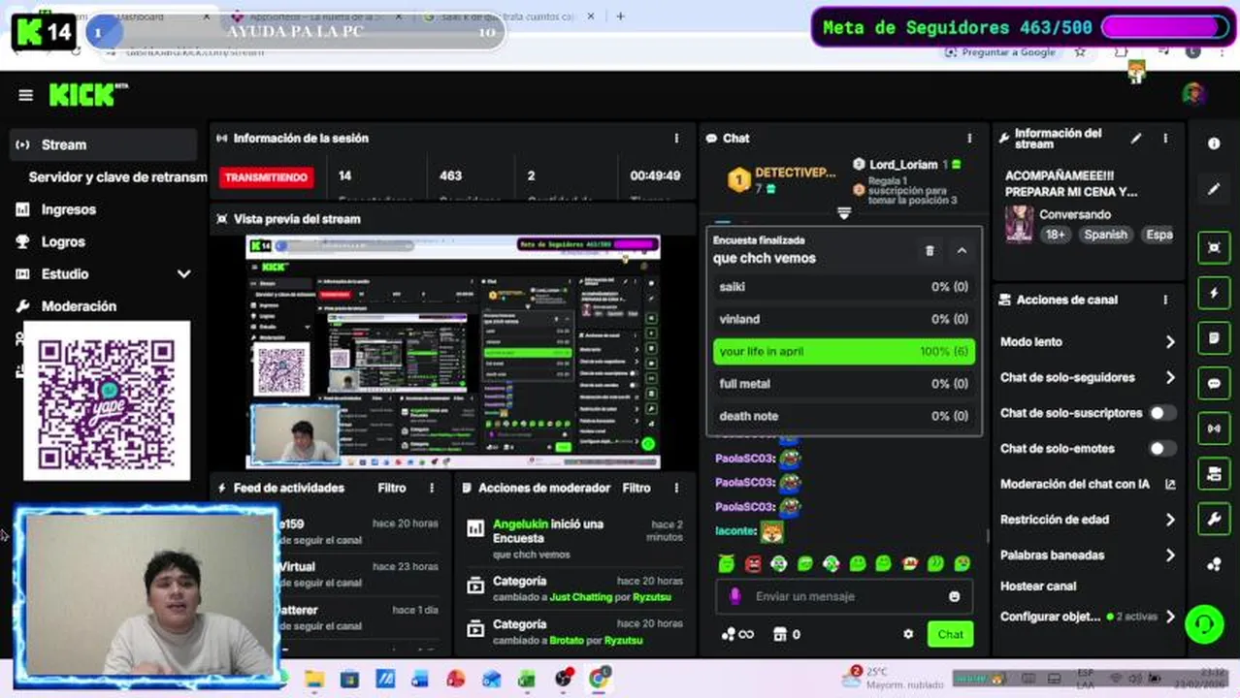Select Stream in the left sidebar
This screenshot has height=698, width=1240.
tap(104, 144)
